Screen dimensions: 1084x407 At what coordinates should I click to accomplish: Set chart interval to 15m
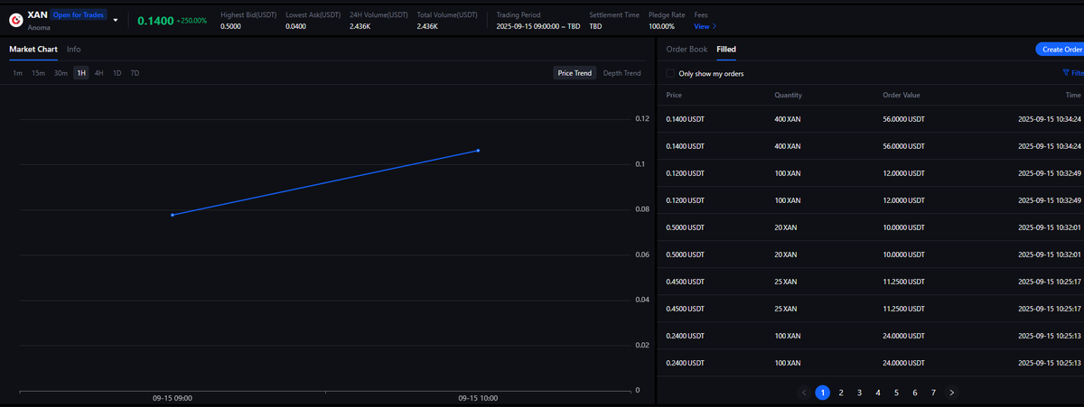(x=39, y=73)
